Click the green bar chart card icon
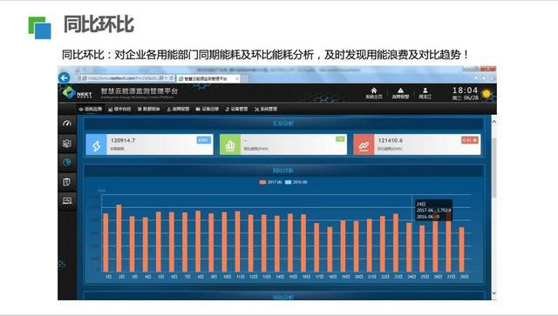 point(230,145)
